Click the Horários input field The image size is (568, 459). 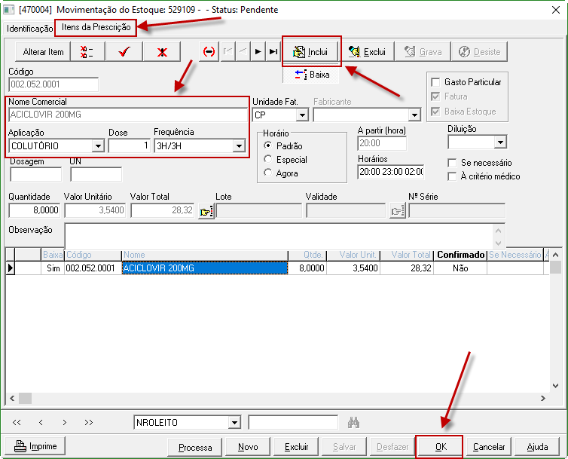(390, 172)
